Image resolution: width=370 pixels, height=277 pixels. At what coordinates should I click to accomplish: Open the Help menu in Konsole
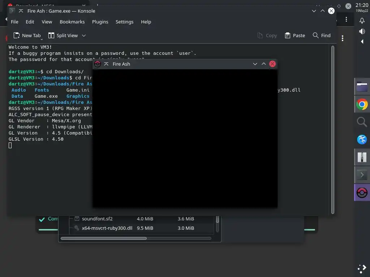146,22
